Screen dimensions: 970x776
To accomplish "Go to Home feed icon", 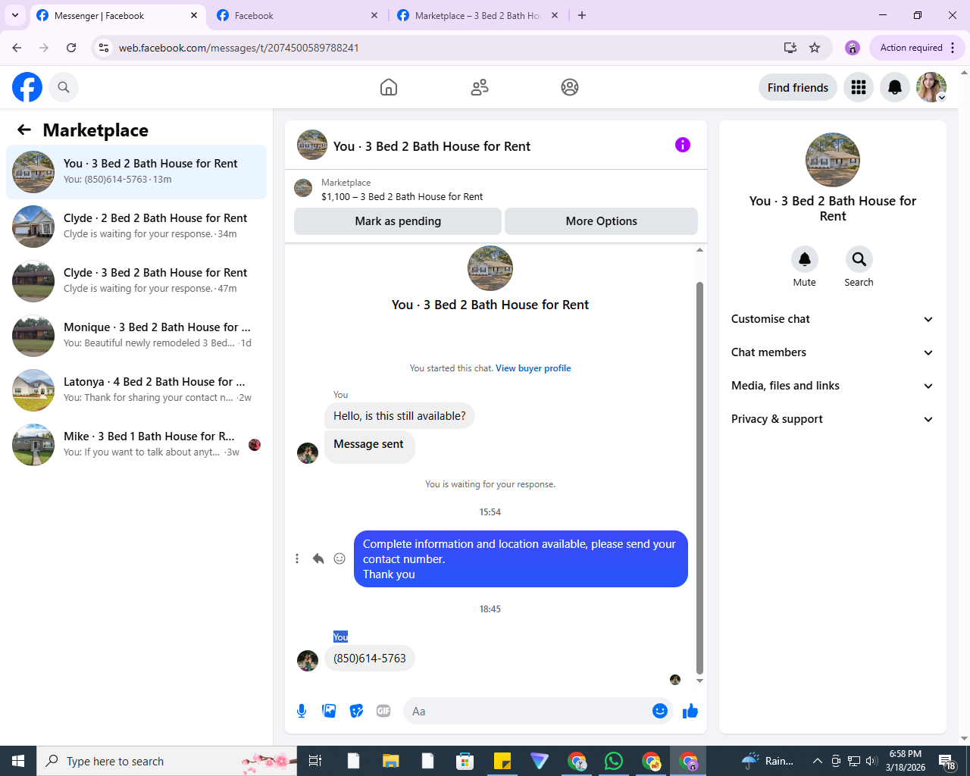I will 389,87.
